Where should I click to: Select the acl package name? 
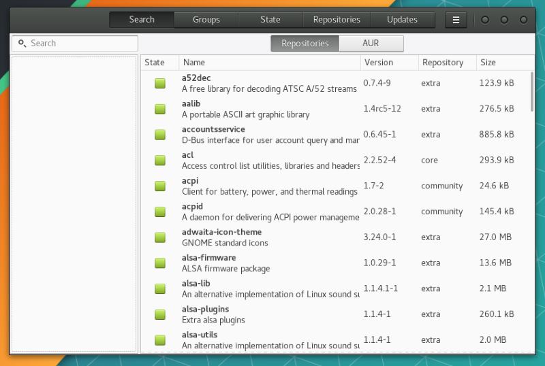pos(187,155)
